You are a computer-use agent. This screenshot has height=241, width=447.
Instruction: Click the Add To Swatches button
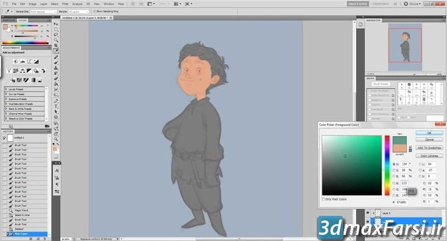tap(429, 148)
